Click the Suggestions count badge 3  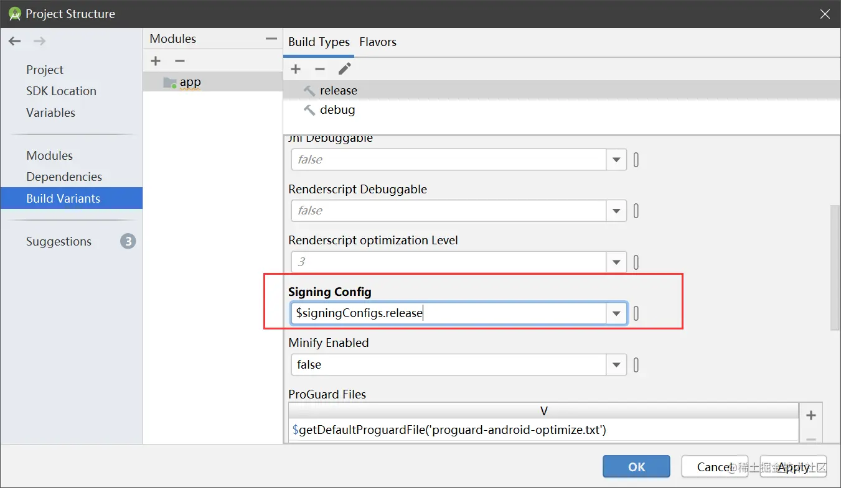[128, 241]
